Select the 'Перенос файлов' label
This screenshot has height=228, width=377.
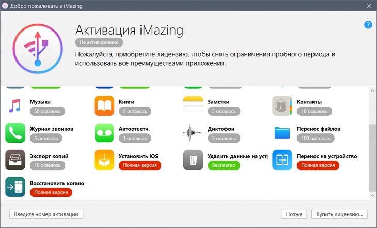[x=319, y=129]
